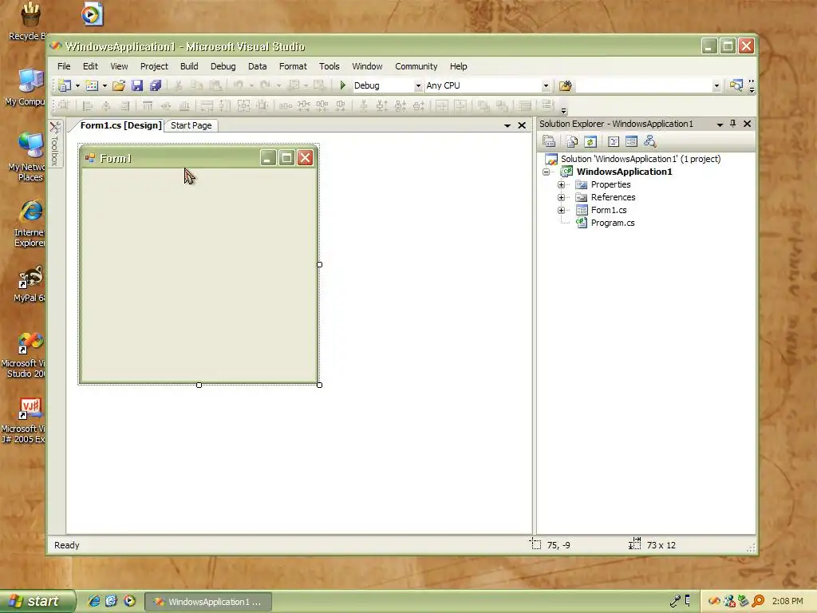This screenshot has height=613, width=817.
Task: Click the View Designer icon in Solution Explorer
Action: click(632, 141)
